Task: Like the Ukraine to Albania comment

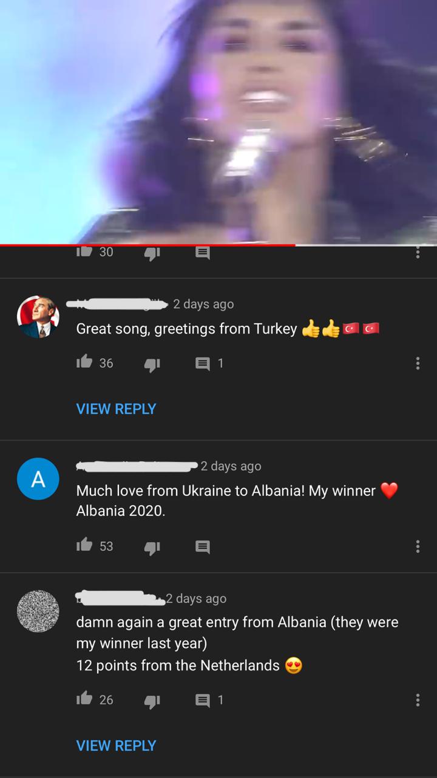Action: (x=84, y=545)
